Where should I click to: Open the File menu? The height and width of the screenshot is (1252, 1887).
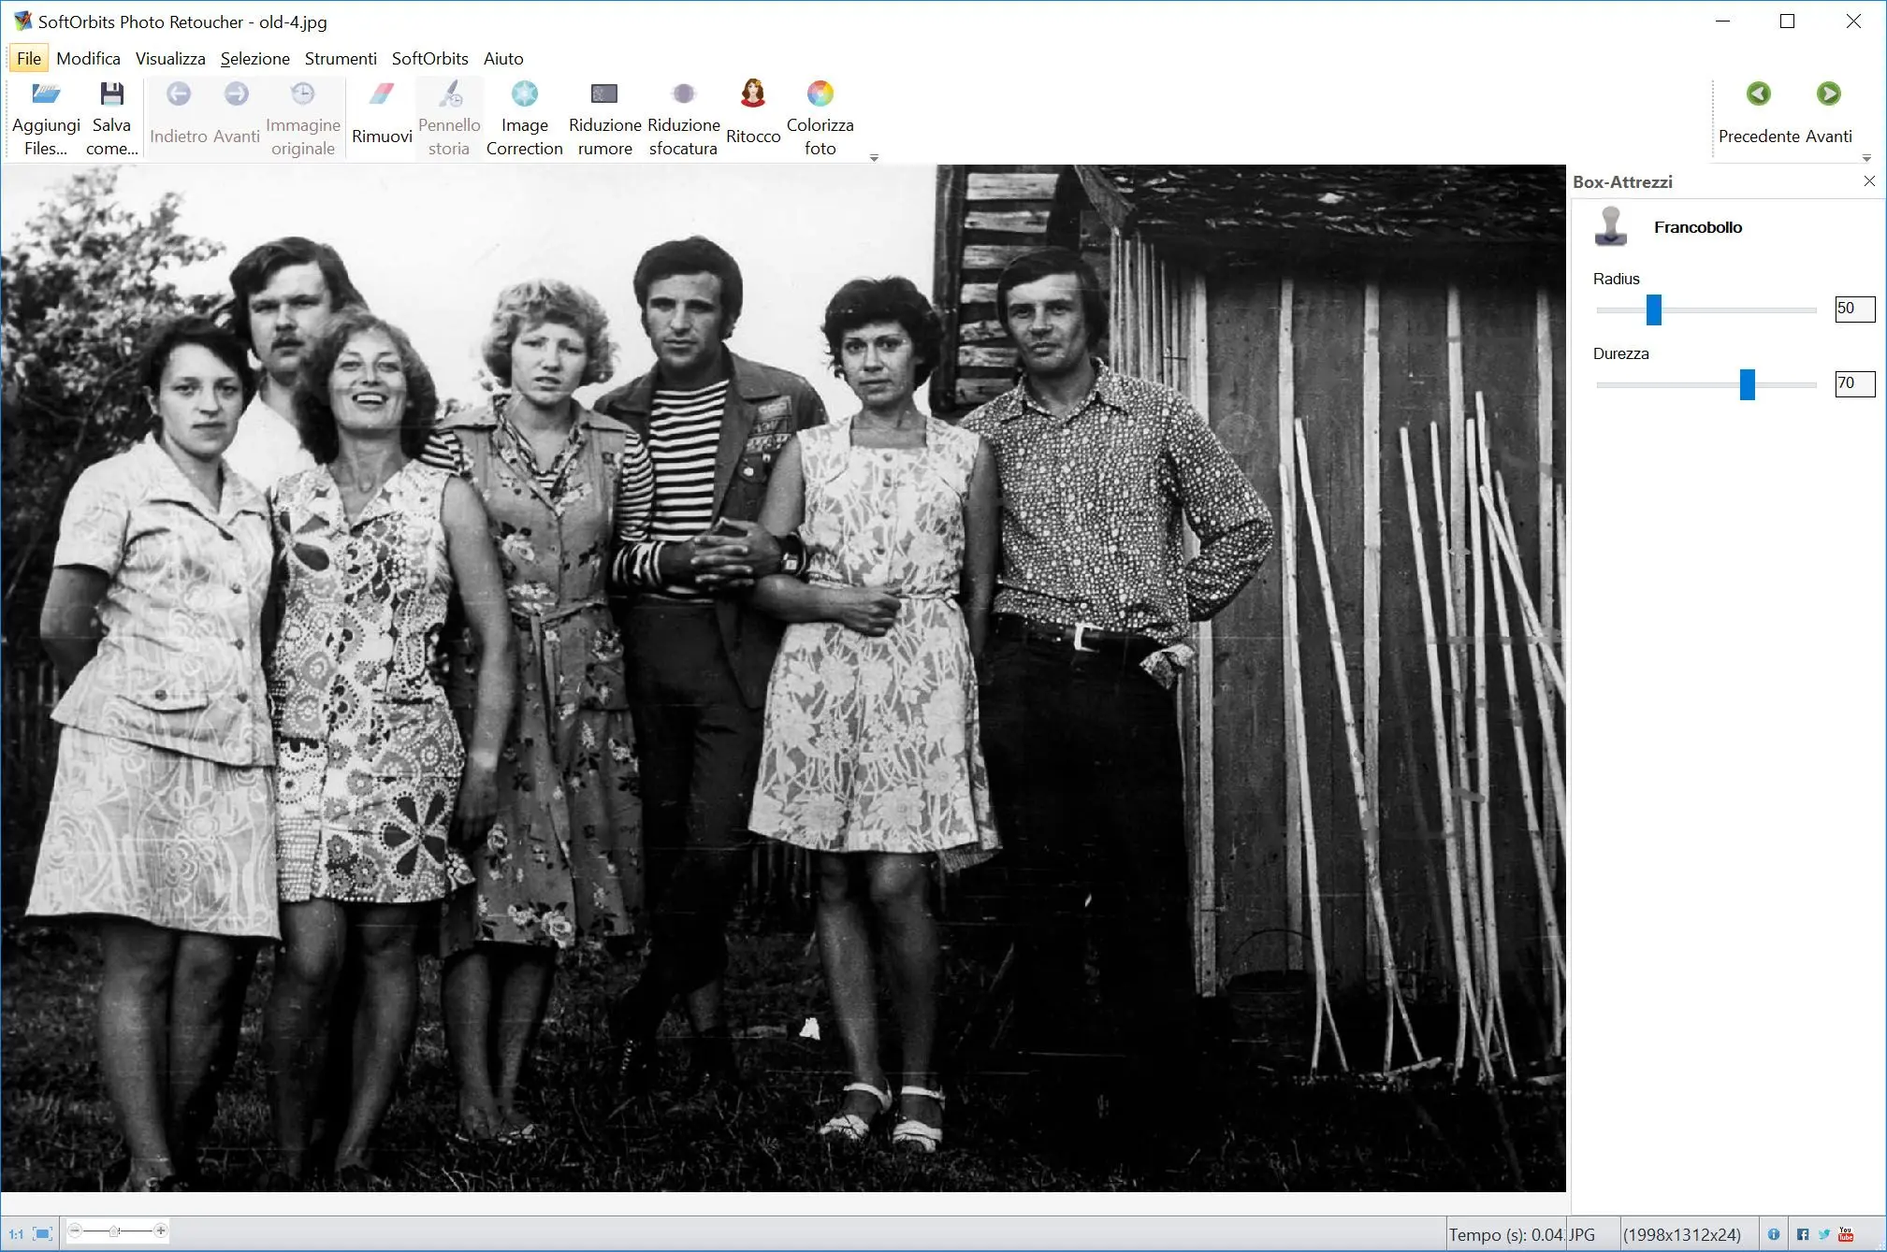(26, 57)
